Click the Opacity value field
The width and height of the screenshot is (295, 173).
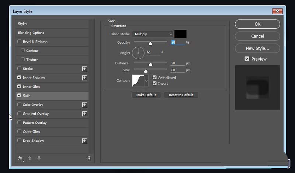click(x=178, y=43)
